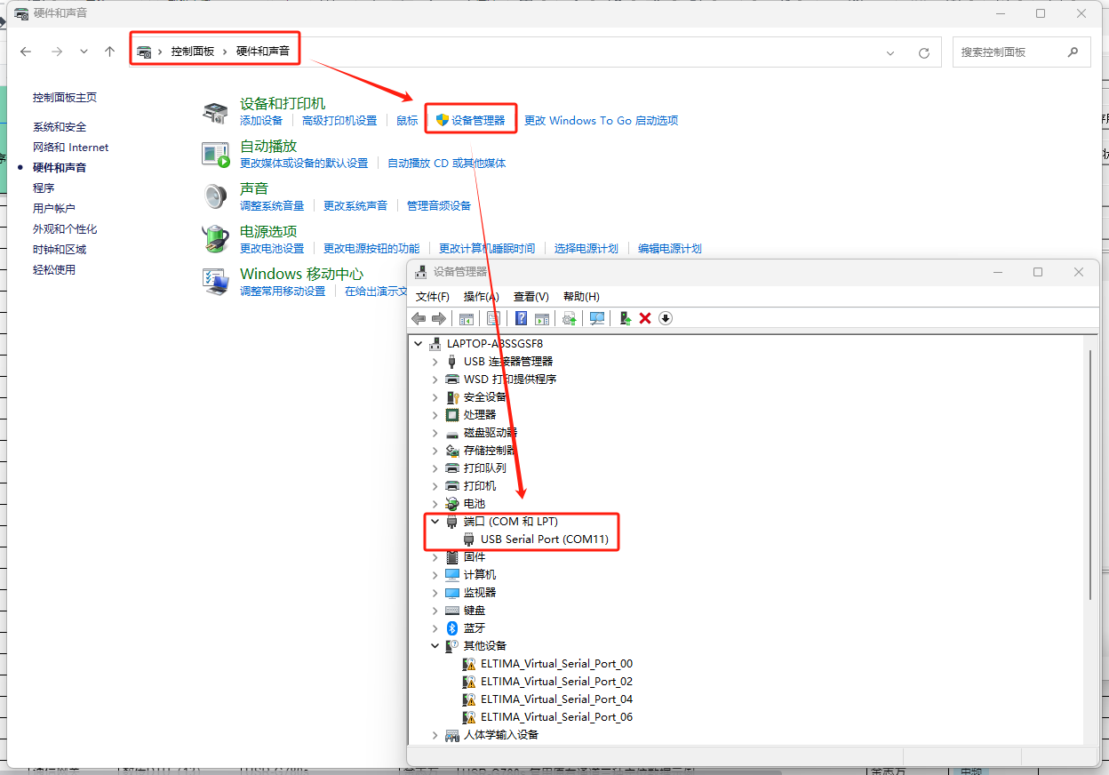Click the 更改电池设置 link

[272, 248]
